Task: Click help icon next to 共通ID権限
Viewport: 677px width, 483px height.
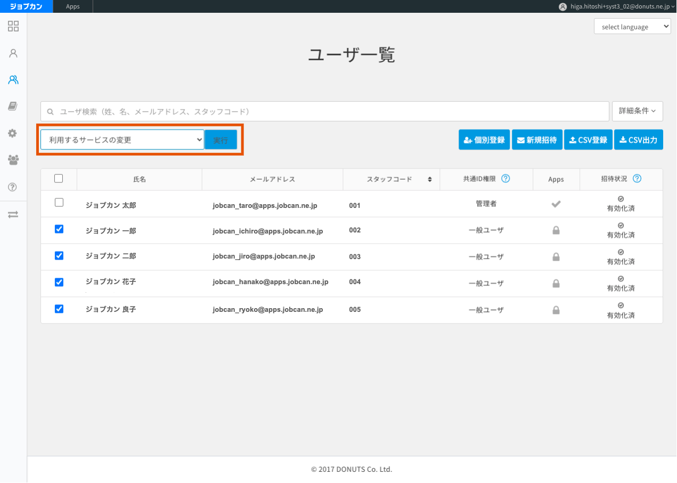Action: click(x=505, y=179)
